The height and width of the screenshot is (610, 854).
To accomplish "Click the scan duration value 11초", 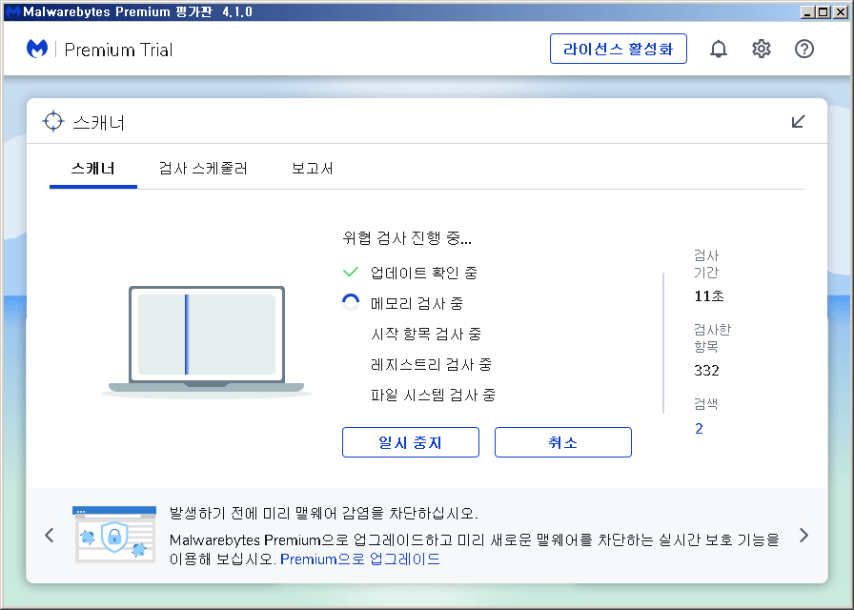I will pyautogui.click(x=708, y=296).
